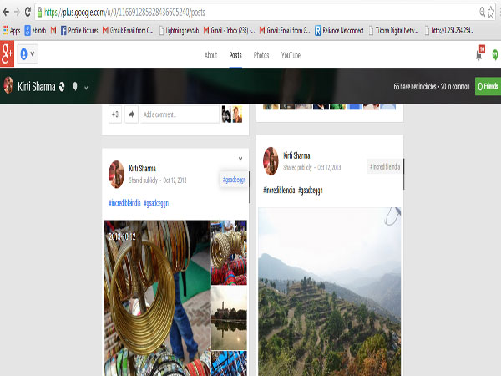Image resolution: width=501 pixels, height=376 pixels.
Task: Open the Reliance Netconnect bookmark
Action: 339,30
